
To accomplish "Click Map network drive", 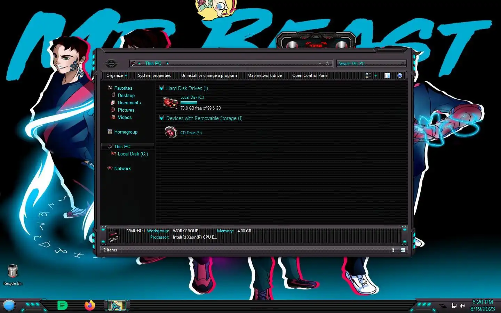I will [x=264, y=75].
